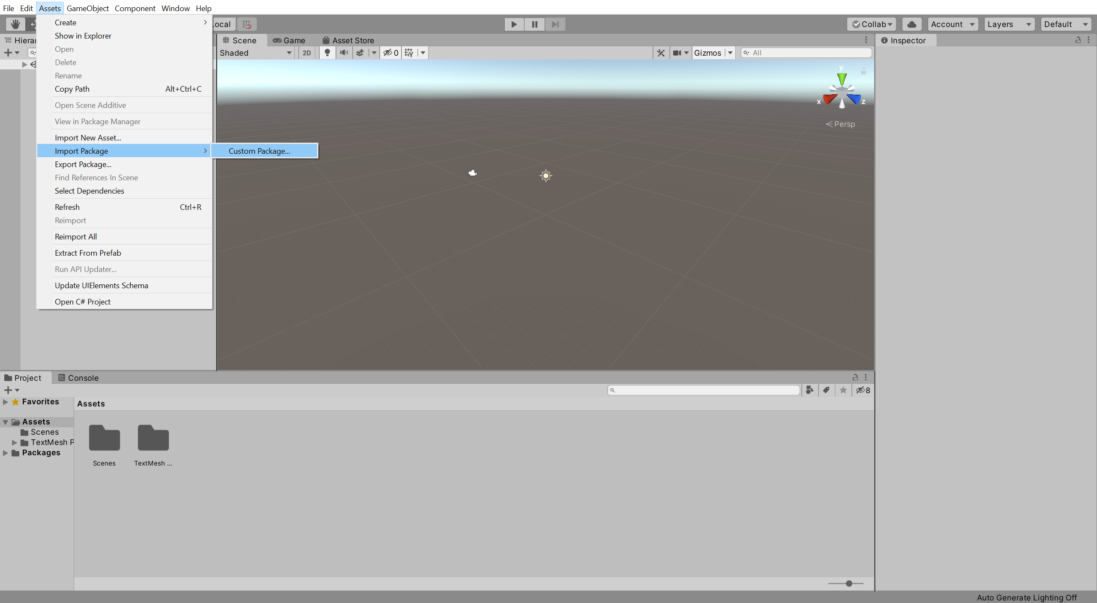Select the Hand tool in toolbar
The image size is (1097, 603).
15,24
